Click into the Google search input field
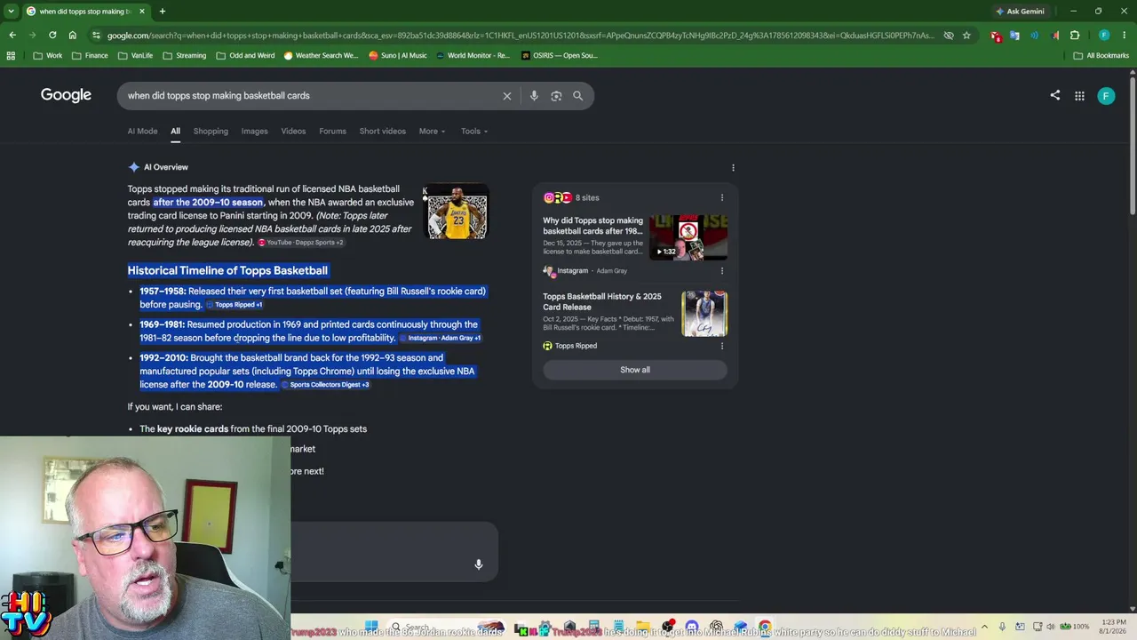The height and width of the screenshot is (640, 1137). point(311,96)
